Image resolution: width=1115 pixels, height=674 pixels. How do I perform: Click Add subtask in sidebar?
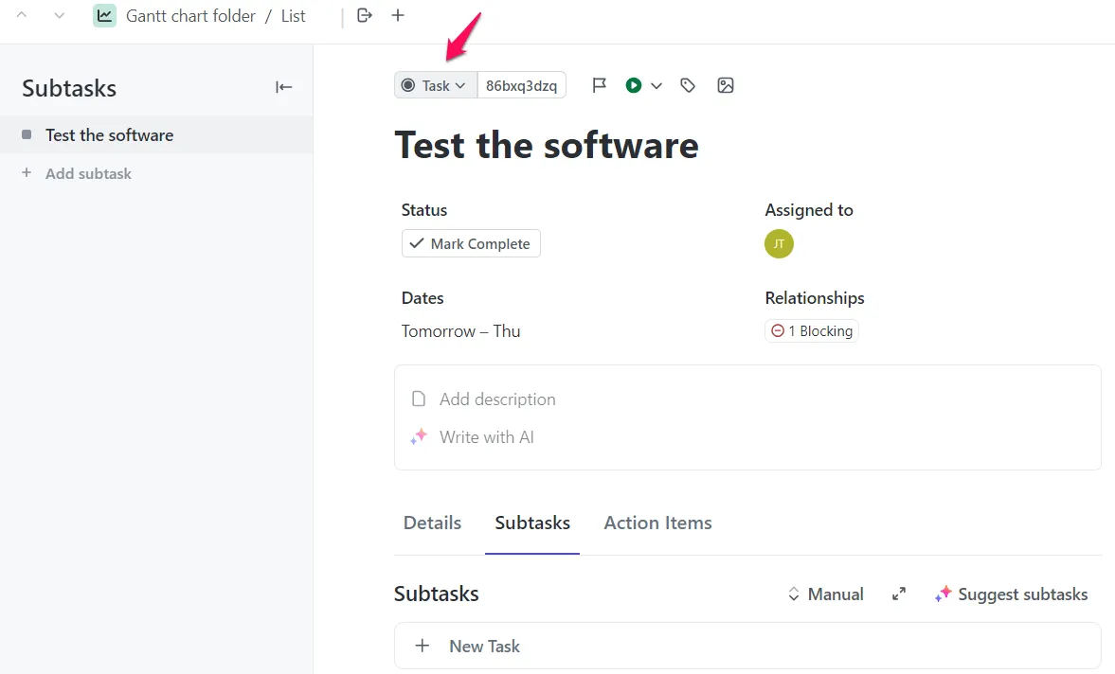point(88,173)
